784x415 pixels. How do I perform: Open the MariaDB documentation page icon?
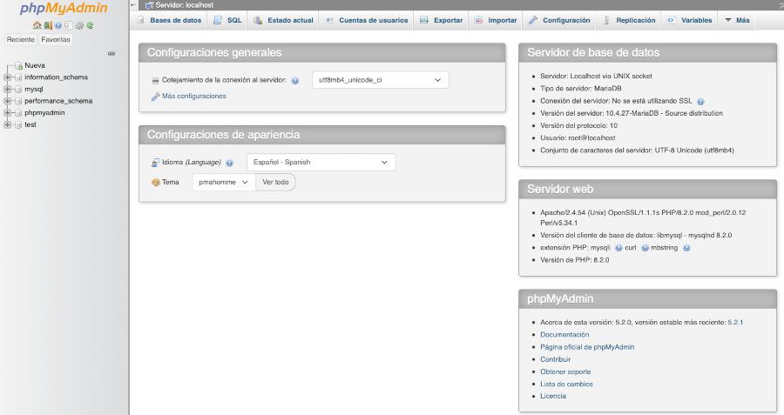pyautogui.click(x=69, y=25)
